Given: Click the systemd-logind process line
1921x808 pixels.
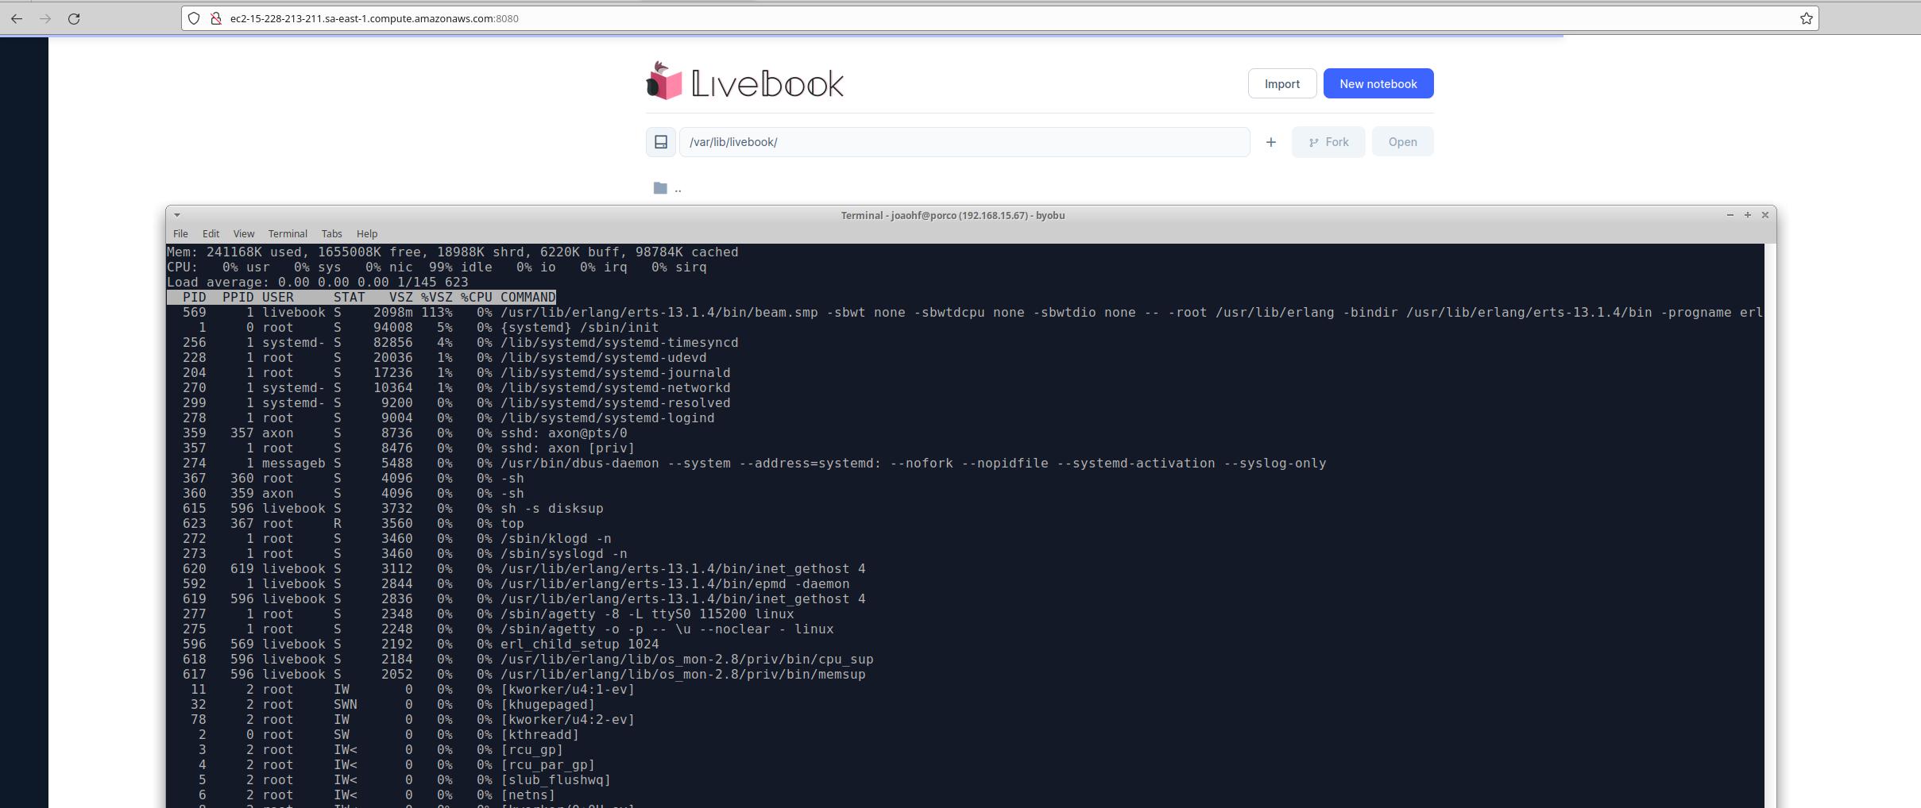Looking at the screenshot, I should 440,417.
